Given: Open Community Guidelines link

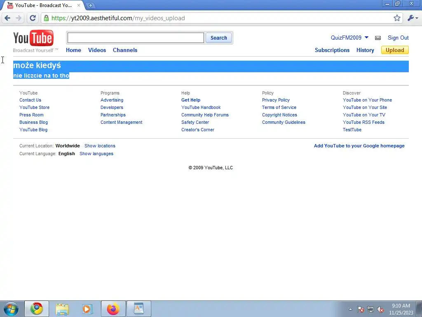Looking at the screenshot, I should 284,122.
